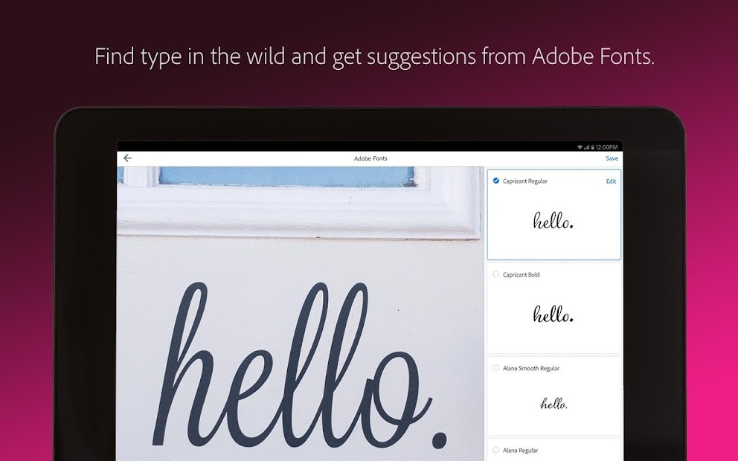
Task: Click the cellular signal icon in the status bar
Action: [x=587, y=147]
